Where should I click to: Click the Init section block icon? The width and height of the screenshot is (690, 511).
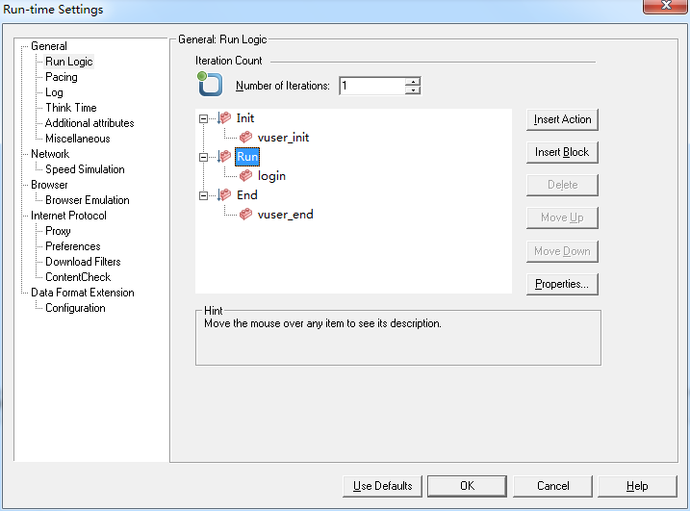225,118
